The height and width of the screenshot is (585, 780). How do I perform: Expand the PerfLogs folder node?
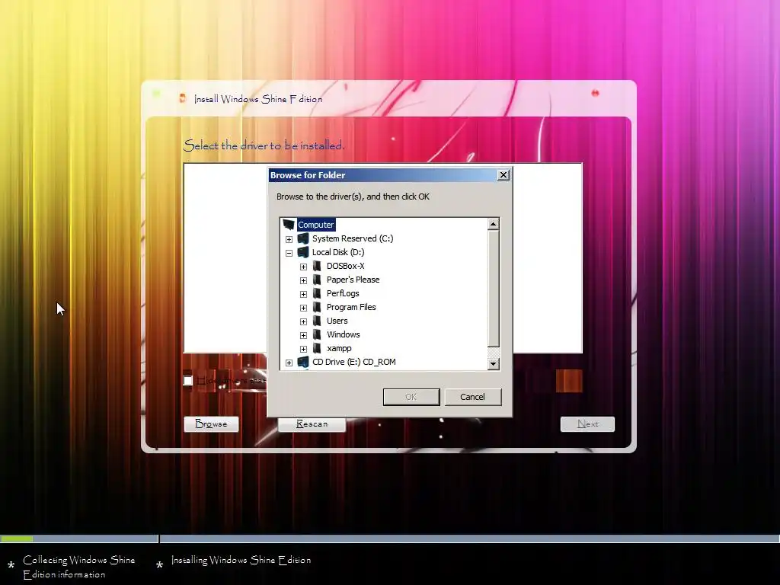tap(303, 294)
